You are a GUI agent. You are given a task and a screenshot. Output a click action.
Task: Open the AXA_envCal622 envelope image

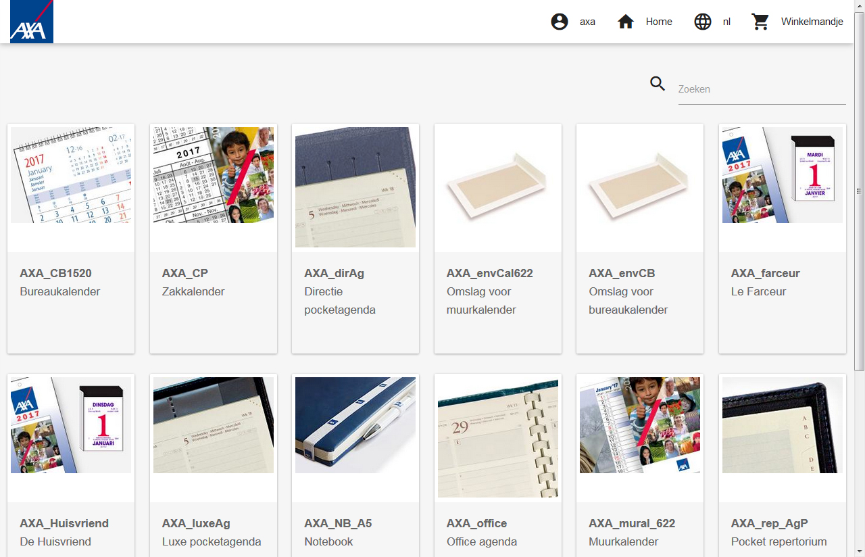point(498,187)
